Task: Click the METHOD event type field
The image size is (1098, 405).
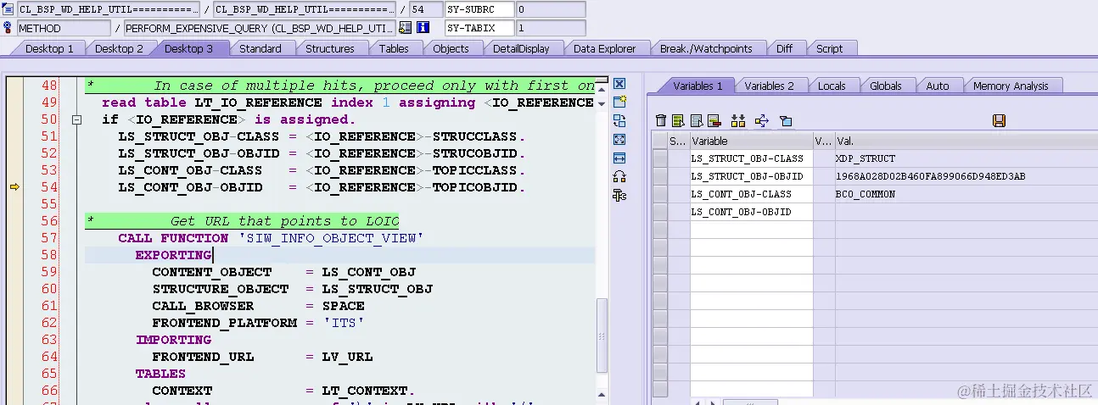Action: pos(63,27)
